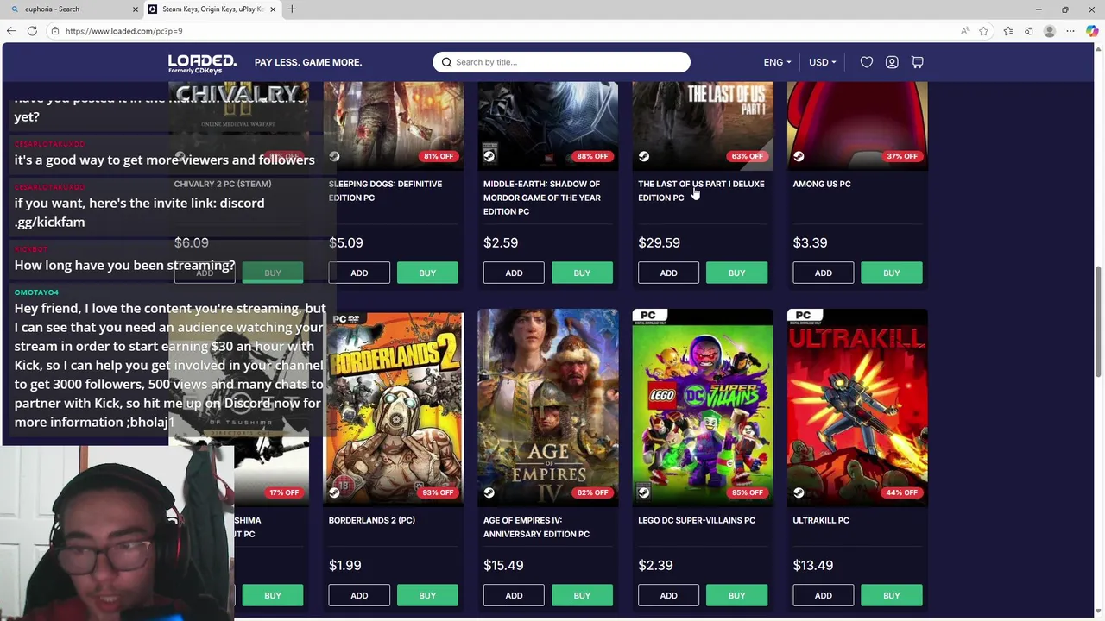
Task: Click the Steam icon on Sleeping Dogs cover
Action: [334, 156]
